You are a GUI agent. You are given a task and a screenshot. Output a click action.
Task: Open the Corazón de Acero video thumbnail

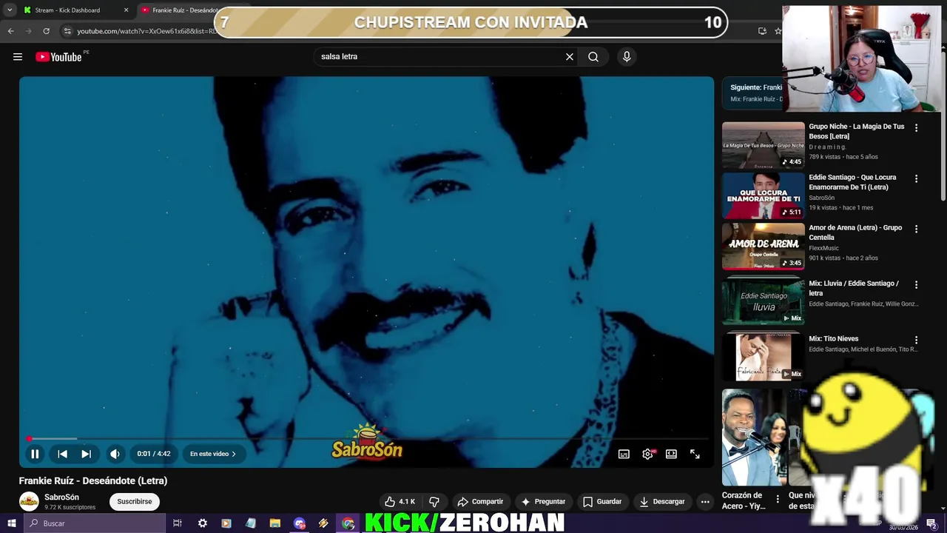[755, 438]
